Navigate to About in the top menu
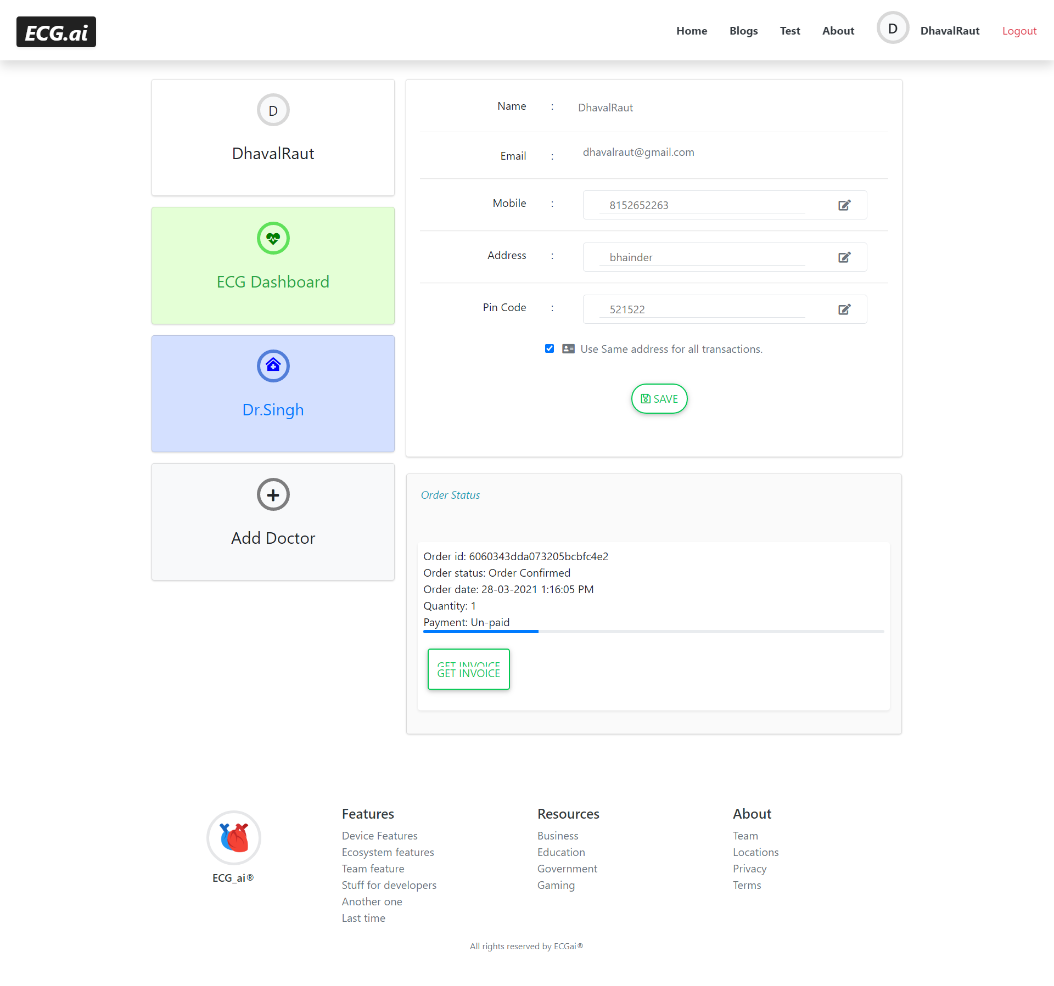Screen dimensions: 1054x986 837,31
